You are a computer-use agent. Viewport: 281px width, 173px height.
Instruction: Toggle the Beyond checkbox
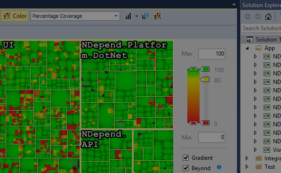pyautogui.click(x=185, y=168)
